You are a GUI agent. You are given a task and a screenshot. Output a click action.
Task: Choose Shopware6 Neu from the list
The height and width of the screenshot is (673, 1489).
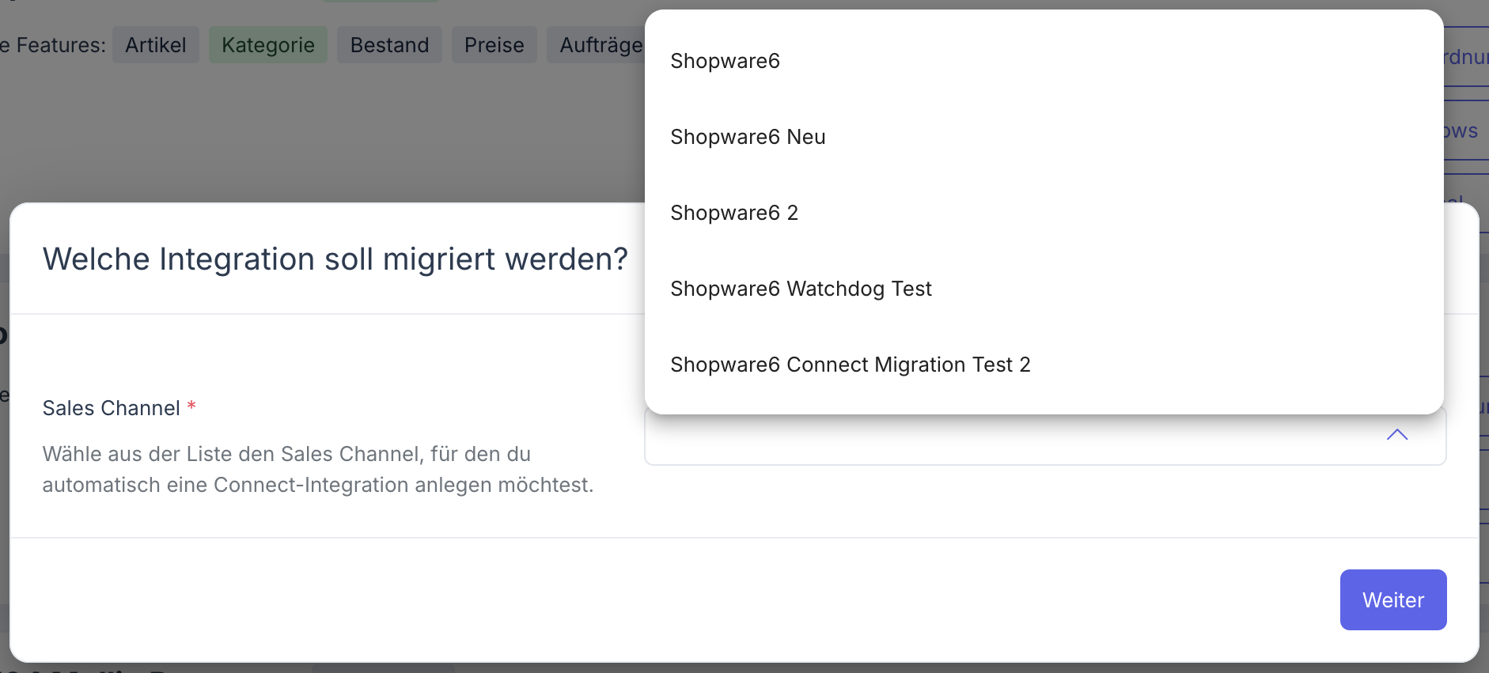748,137
